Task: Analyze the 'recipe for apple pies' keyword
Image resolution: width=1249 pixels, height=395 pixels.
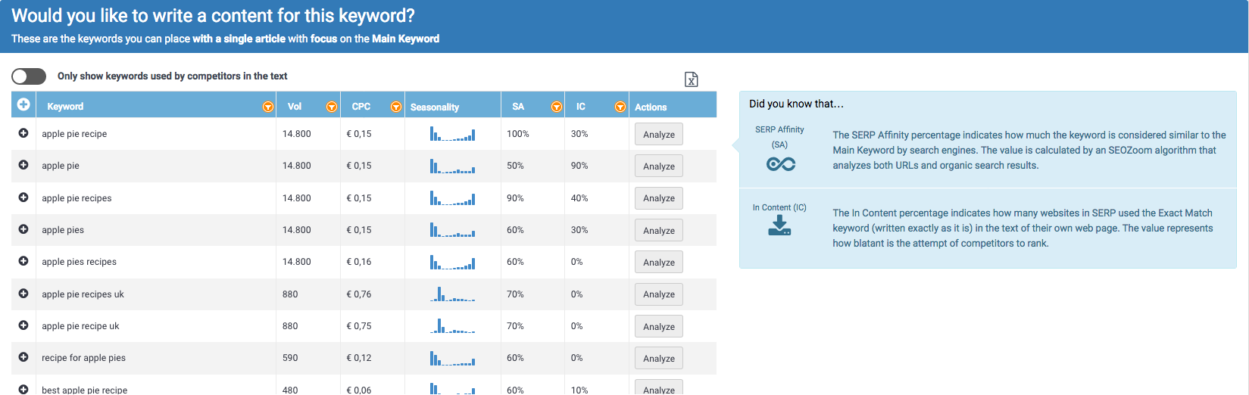Action: click(659, 359)
